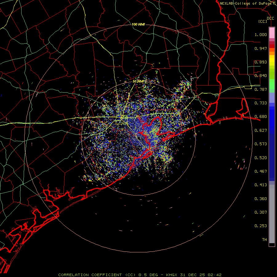Pick the 0.787 scale label
This screenshot has height=277, width=277.
pos(261,89)
